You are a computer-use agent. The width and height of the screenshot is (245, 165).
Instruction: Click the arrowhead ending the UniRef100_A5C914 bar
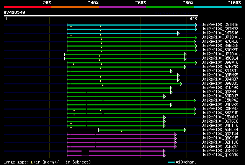click(x=185, y=59)
